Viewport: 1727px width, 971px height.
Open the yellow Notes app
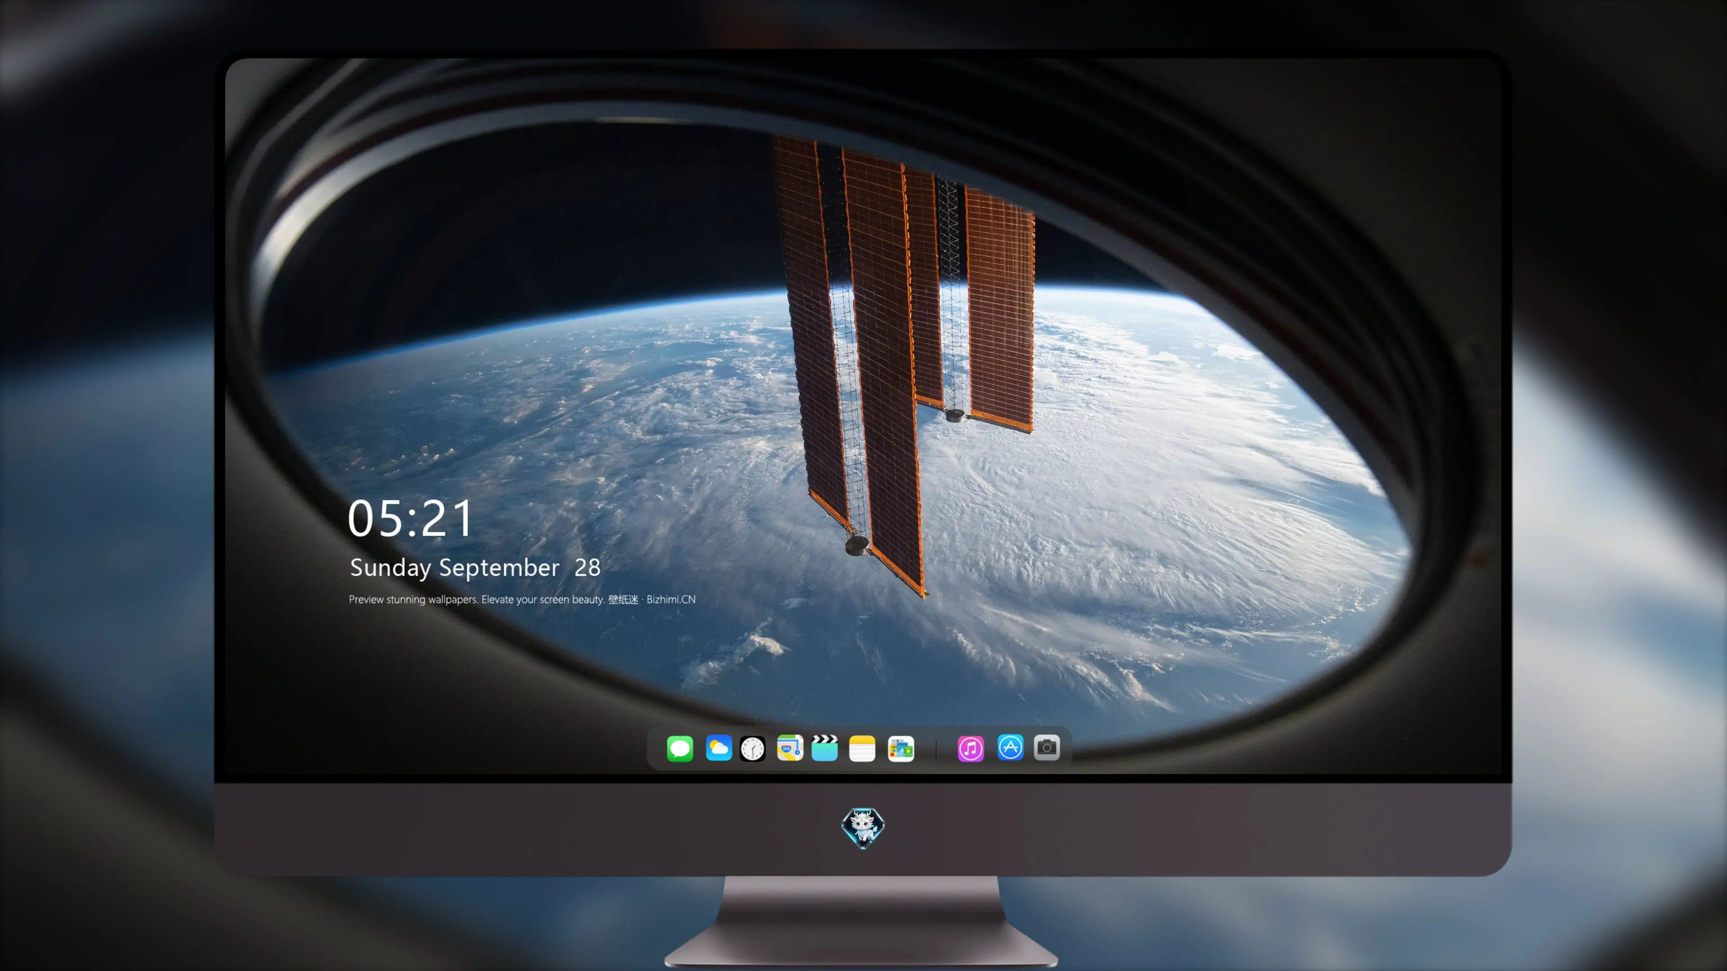(862, 748)
